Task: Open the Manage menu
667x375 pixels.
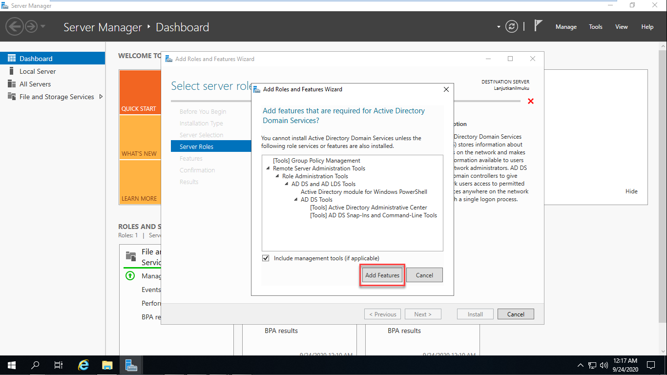Action: [566, 27]
